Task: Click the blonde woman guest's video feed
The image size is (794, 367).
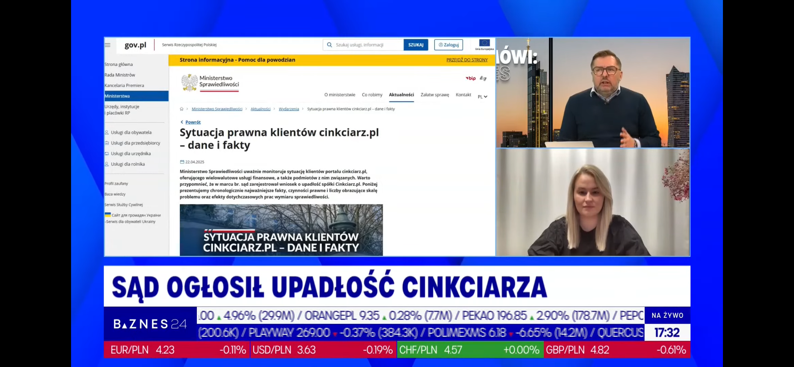Action: (593, 202)
